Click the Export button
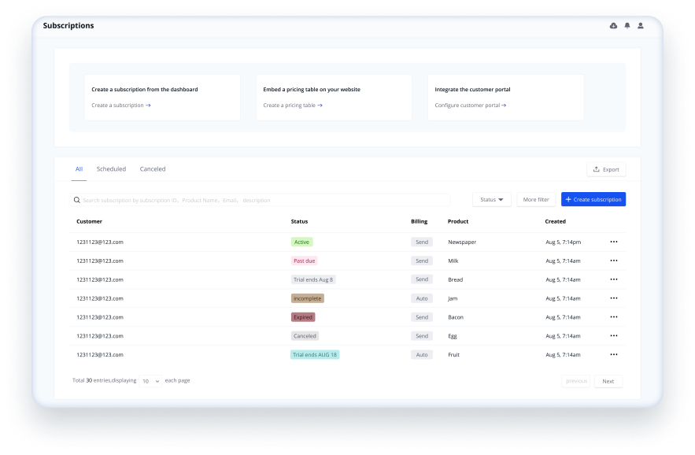Viewport: 695px width, 455px height. coord(606,169)
